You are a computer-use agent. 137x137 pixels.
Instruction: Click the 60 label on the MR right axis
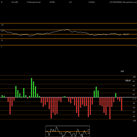[134, 86]
